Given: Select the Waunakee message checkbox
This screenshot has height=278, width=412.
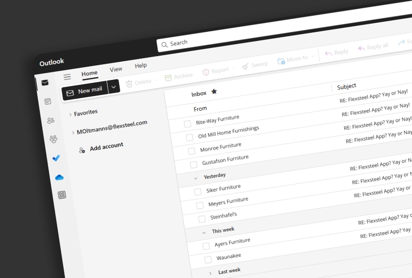Looking at the screenshot, I should click(x=208, y=260).
